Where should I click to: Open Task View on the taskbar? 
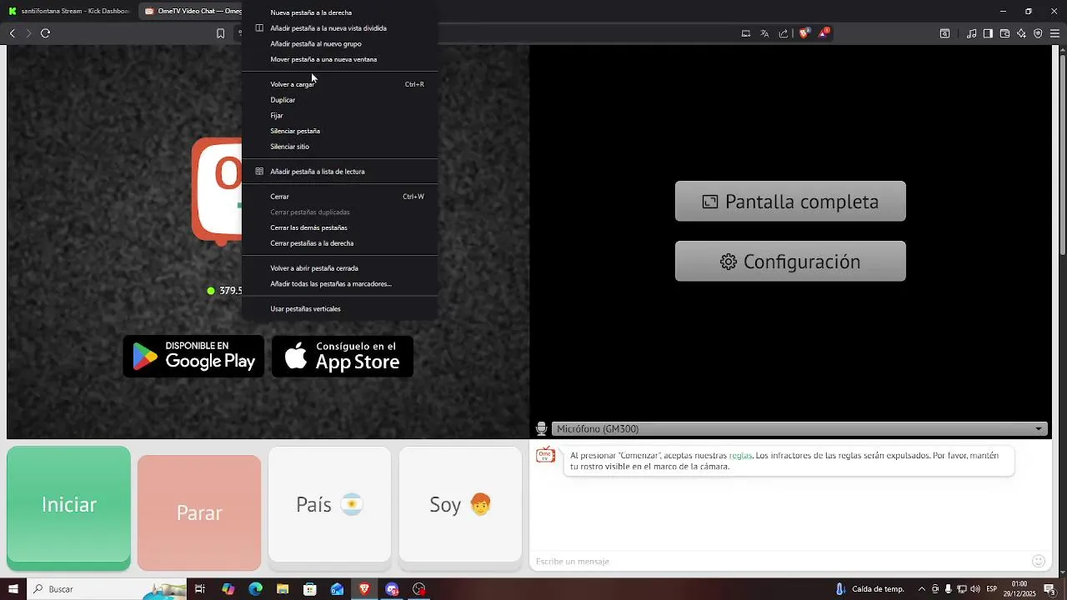200,589
